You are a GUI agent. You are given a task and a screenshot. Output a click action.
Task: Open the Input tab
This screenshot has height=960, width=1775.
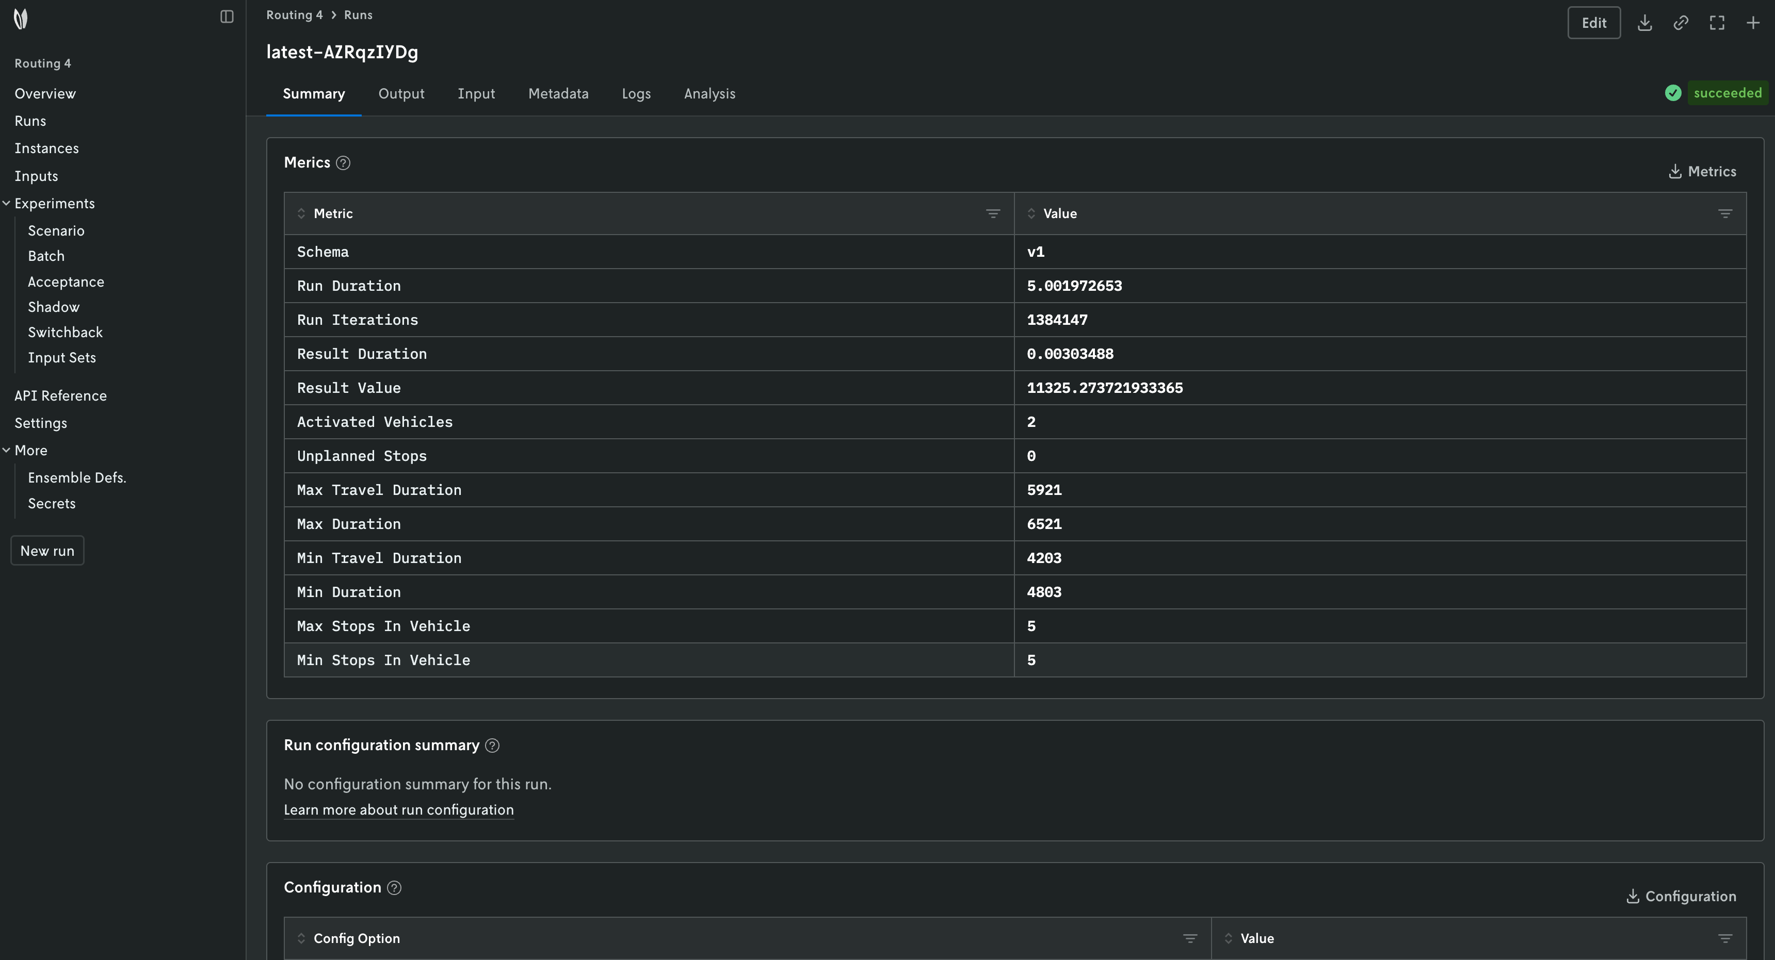(476, 94)
